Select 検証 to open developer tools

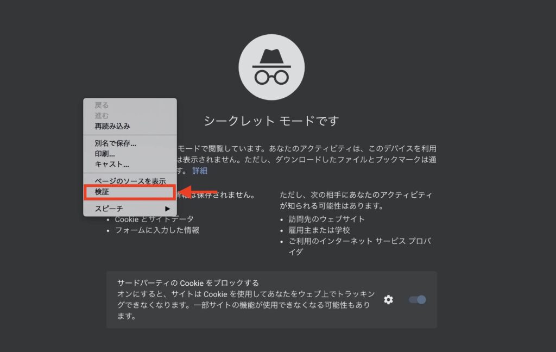pyautogui.click(x=130, y=192)
